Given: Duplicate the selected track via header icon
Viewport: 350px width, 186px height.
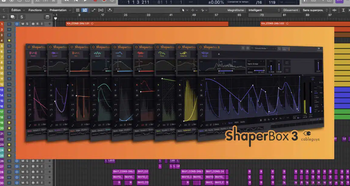Looking at the screenshot, I should click(12, 17).
